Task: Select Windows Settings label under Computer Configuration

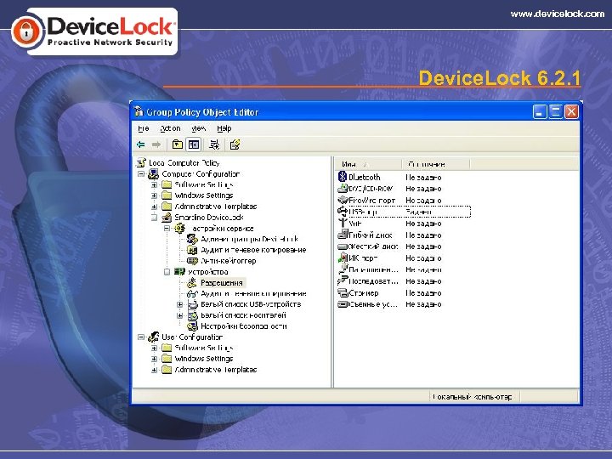Action: point(204,195)
